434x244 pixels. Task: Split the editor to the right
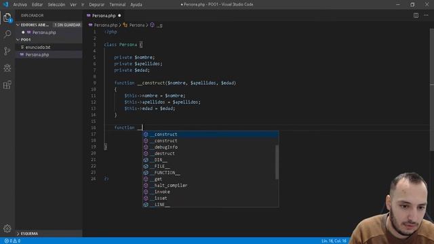[416, 16]
